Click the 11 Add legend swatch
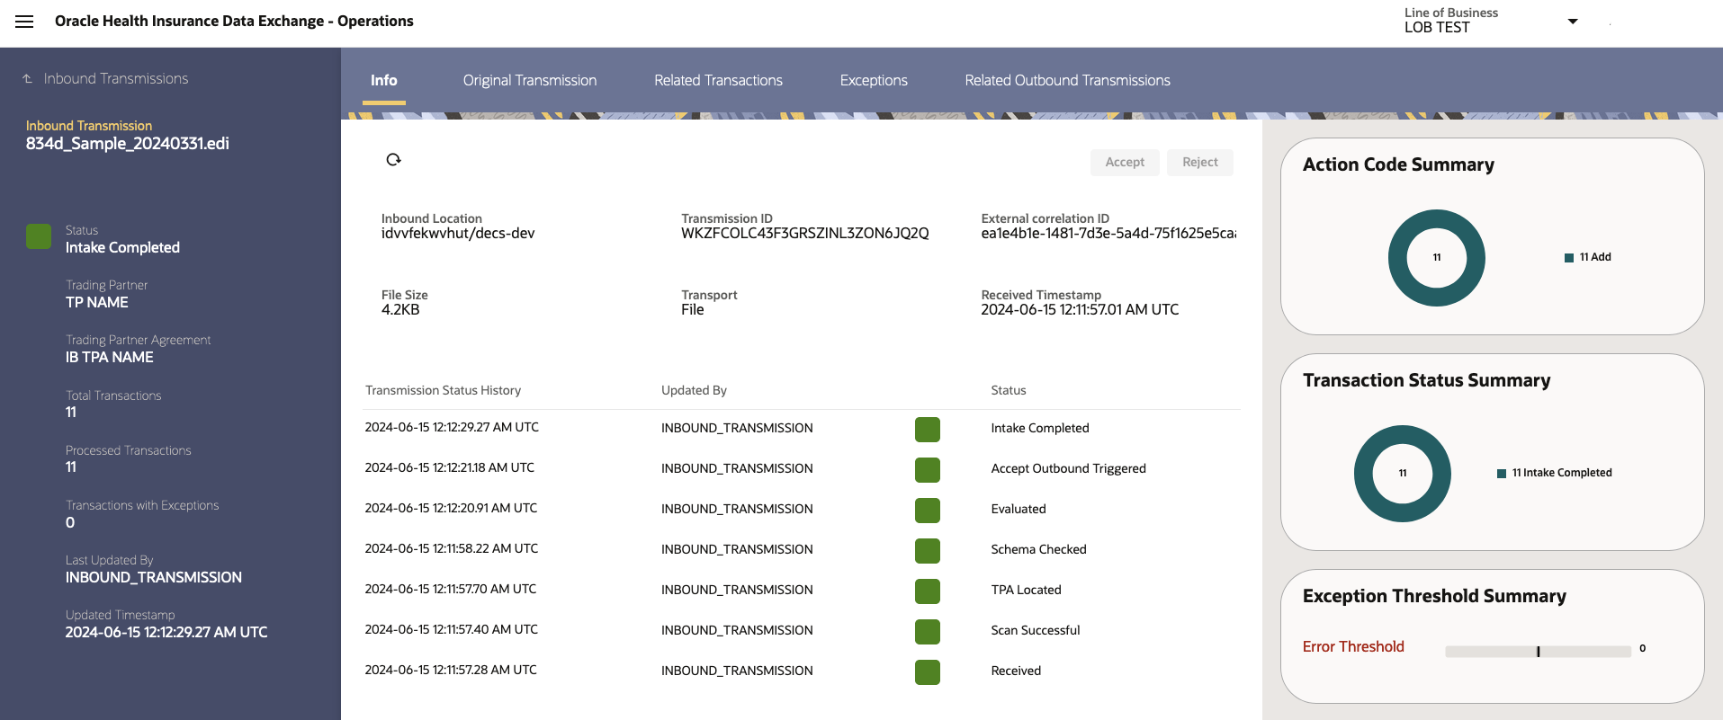 pos(1569,258)
